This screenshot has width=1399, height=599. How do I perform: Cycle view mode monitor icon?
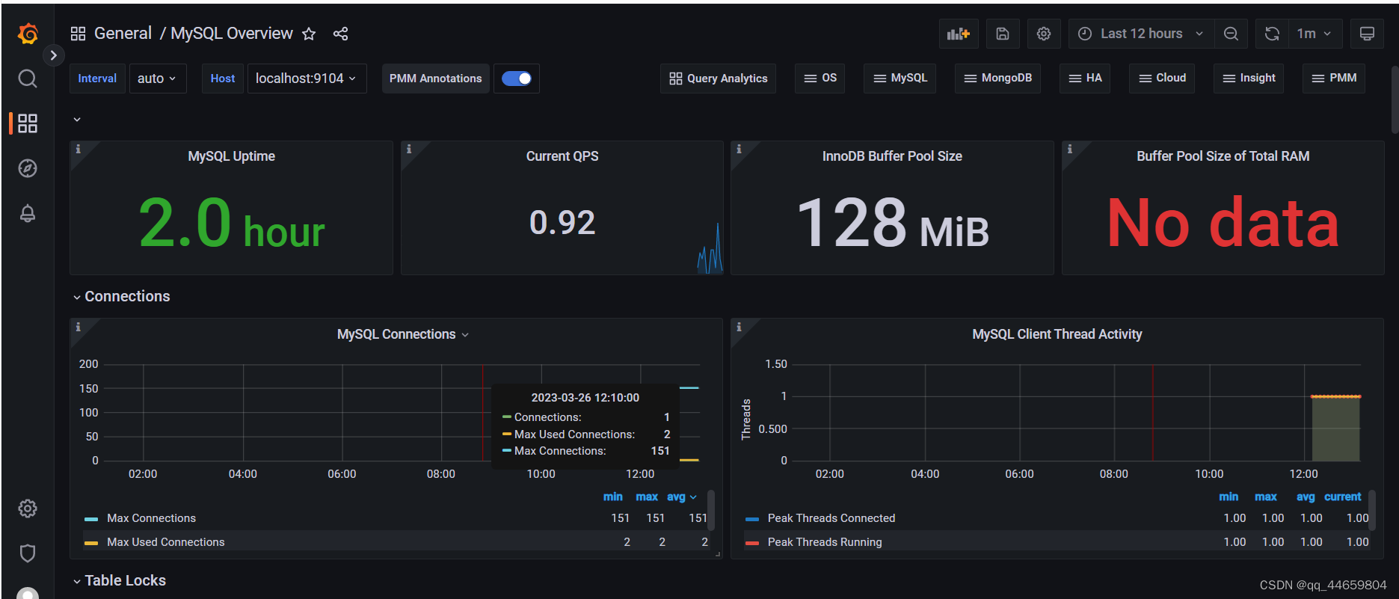pyautogui.click(x=1367, y=34)
